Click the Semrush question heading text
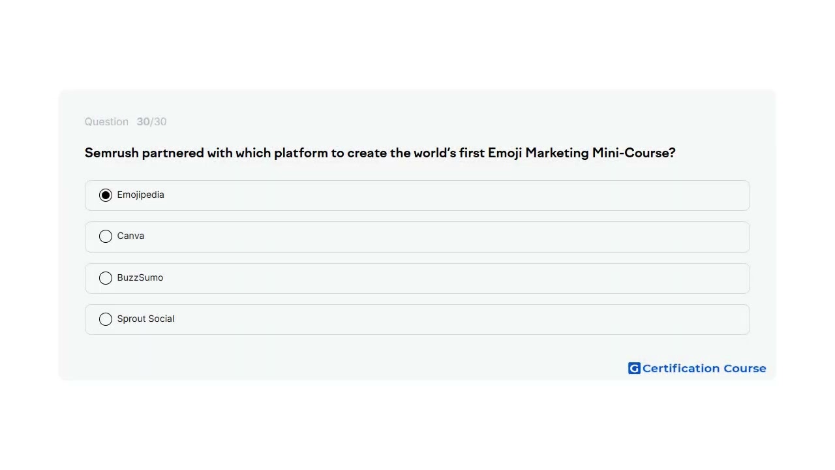 pos(380,153)
